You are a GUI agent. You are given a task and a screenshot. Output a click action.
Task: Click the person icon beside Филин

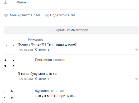click(6, 2)
